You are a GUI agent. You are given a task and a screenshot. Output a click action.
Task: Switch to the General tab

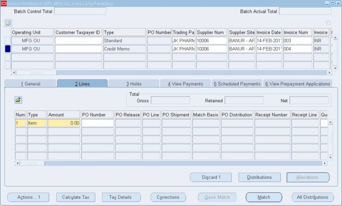pyautogui.click(x=31, y=84)
